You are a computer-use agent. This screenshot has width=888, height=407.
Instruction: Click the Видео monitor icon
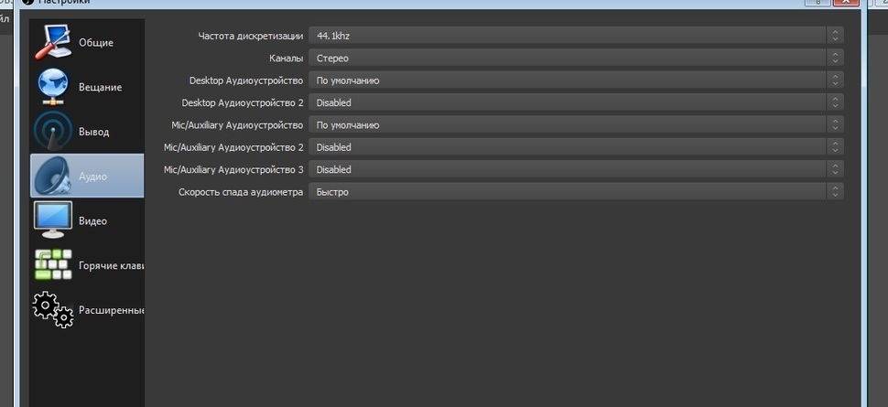point(53,220)
